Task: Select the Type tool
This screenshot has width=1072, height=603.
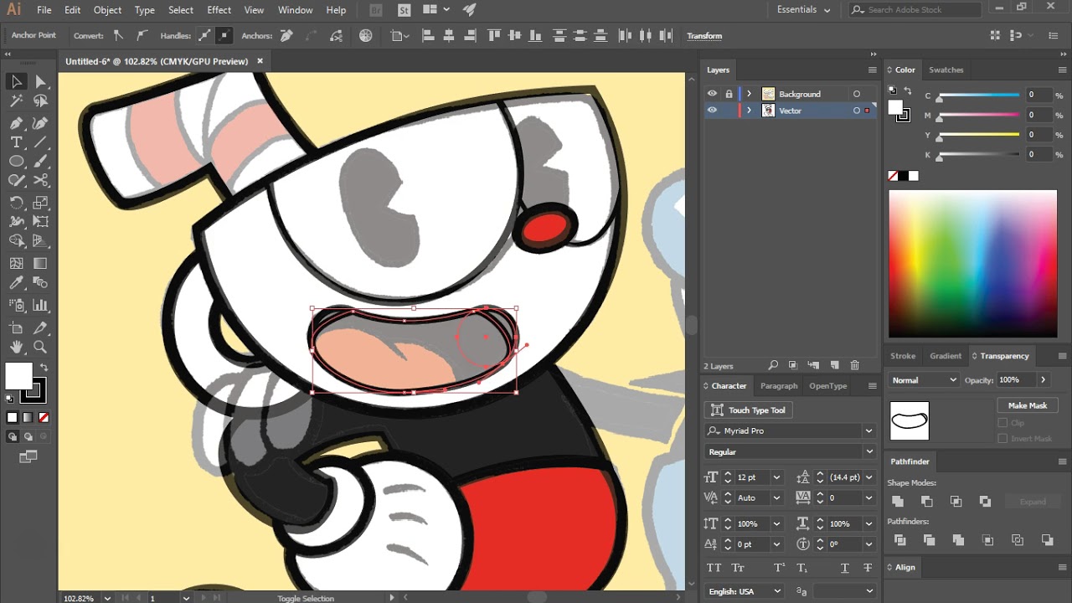Action: 16,142
